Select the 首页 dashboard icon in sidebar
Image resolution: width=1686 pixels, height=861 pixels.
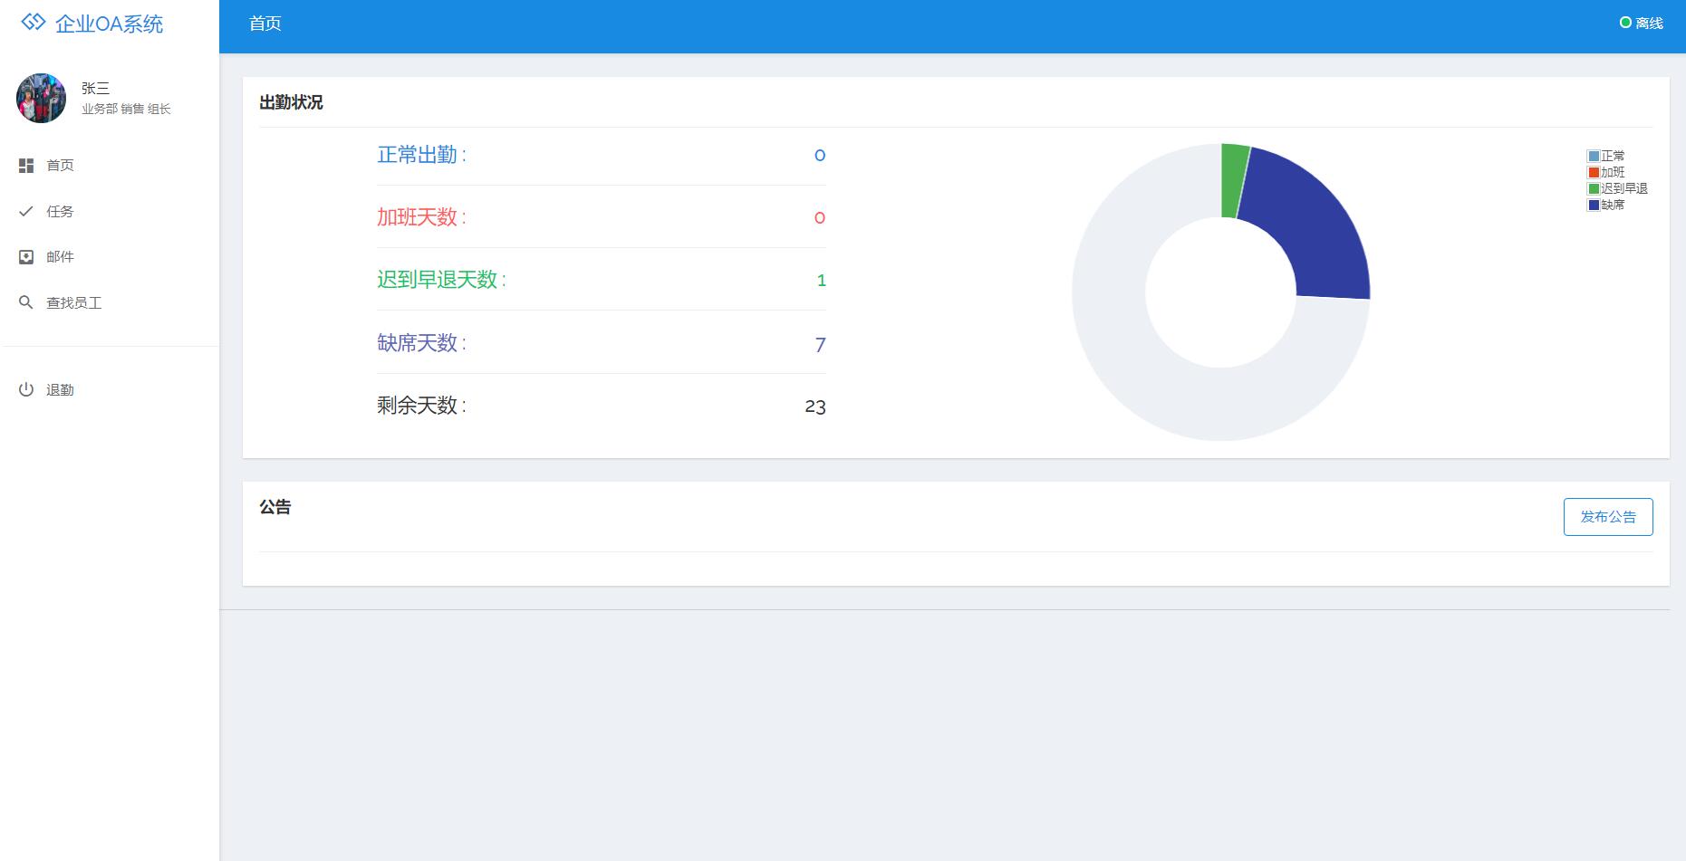(x=26, y=166)
